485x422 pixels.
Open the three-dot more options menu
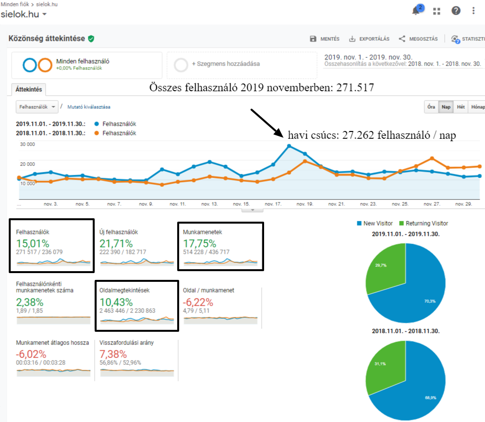coord(474,11)
